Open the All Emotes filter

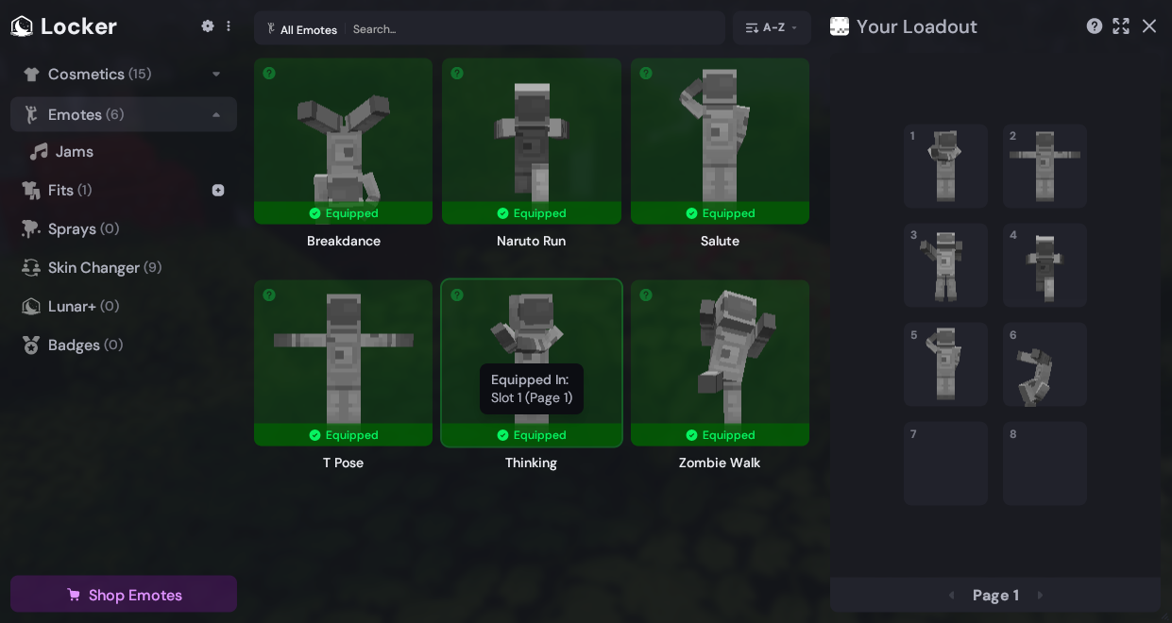[301, 29]
